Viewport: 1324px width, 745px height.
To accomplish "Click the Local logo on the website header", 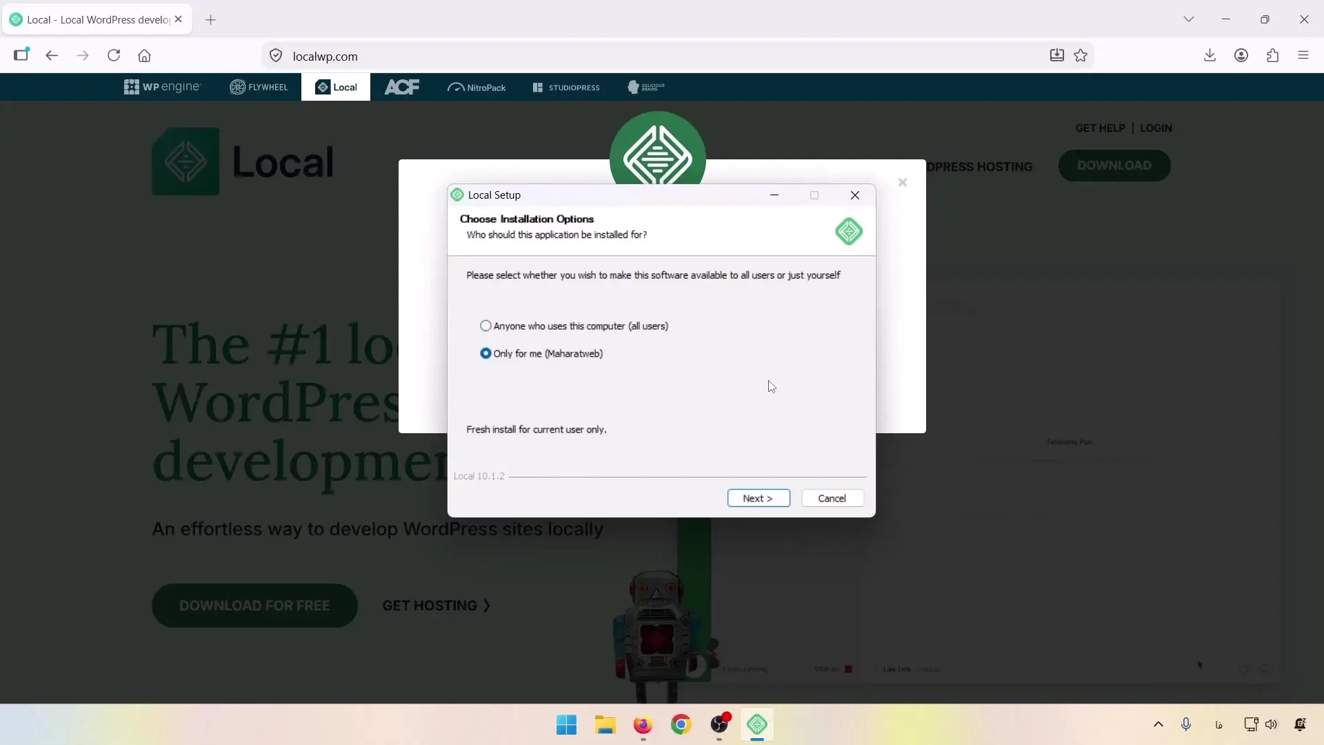I will coord(243,161).
